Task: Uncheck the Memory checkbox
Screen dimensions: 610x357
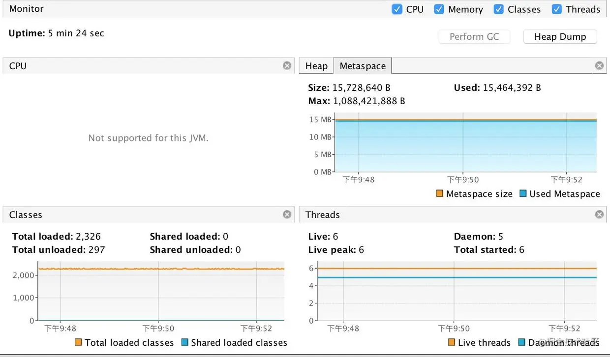Action: (439, 9)
